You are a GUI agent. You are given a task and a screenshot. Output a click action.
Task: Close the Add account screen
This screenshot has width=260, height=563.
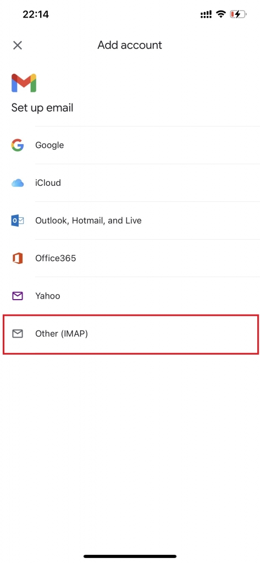click(x=17, y=45)
